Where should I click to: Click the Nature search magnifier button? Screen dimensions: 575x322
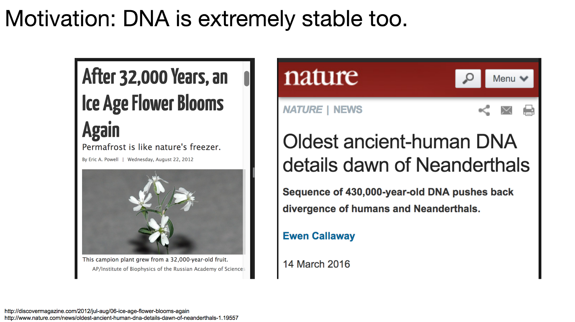[468, 79]
